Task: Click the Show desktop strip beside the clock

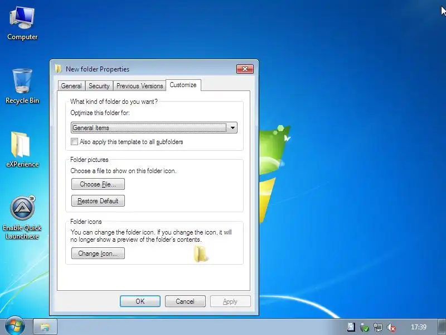Action: [x=442, y=327]
